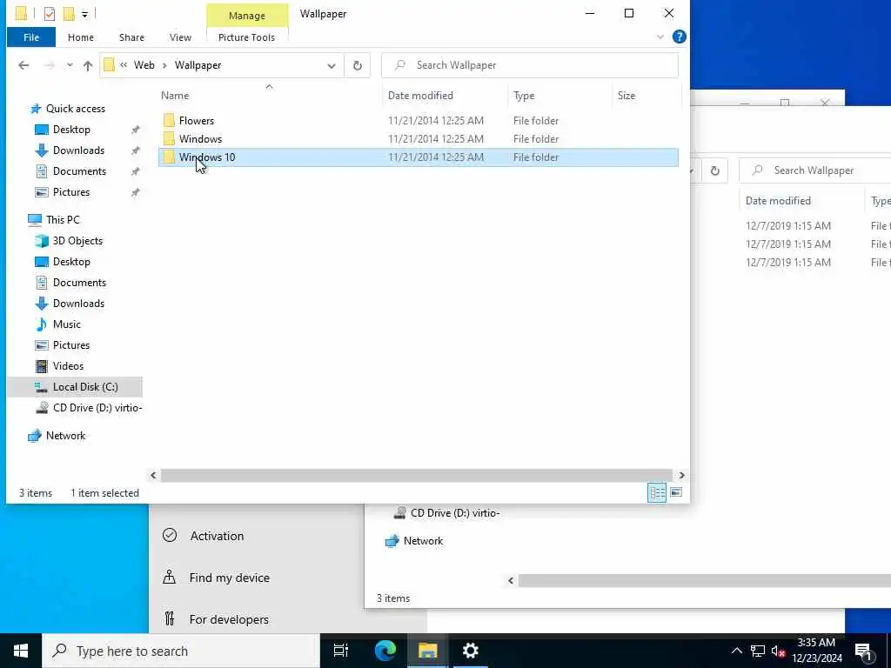Click the New folder quick-access icon
891x668 pixels.
click(x=69, y=14)
